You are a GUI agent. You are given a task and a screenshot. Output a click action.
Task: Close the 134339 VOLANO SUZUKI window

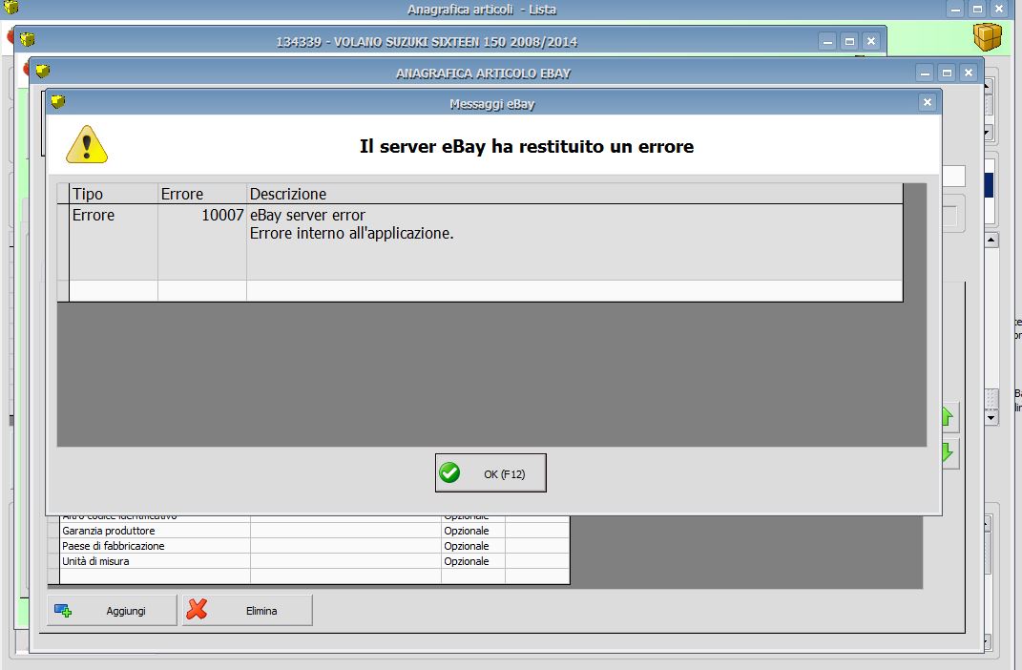(871, 41)
